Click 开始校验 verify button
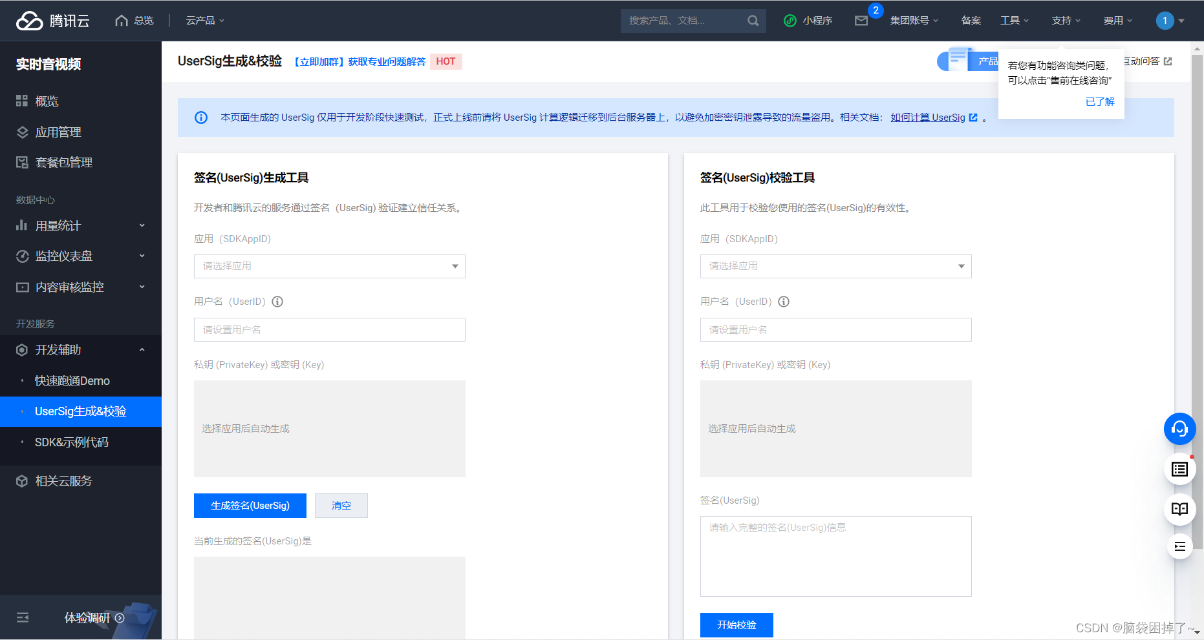 tap(736, 625)
